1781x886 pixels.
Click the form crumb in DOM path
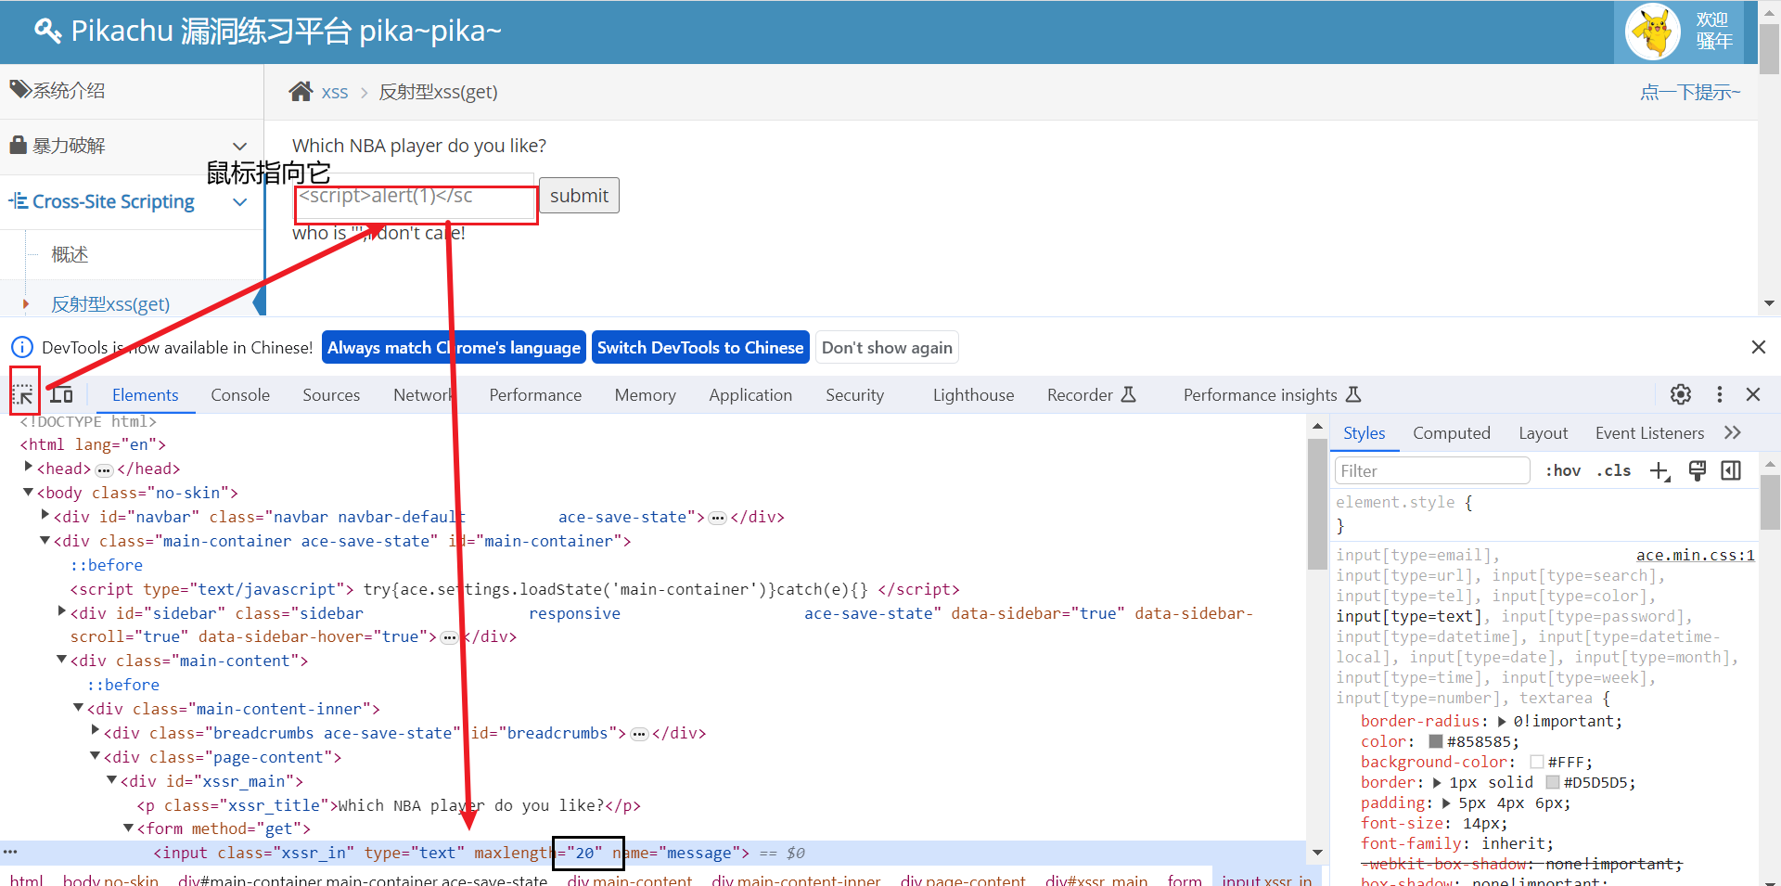tap(1184, 880)
